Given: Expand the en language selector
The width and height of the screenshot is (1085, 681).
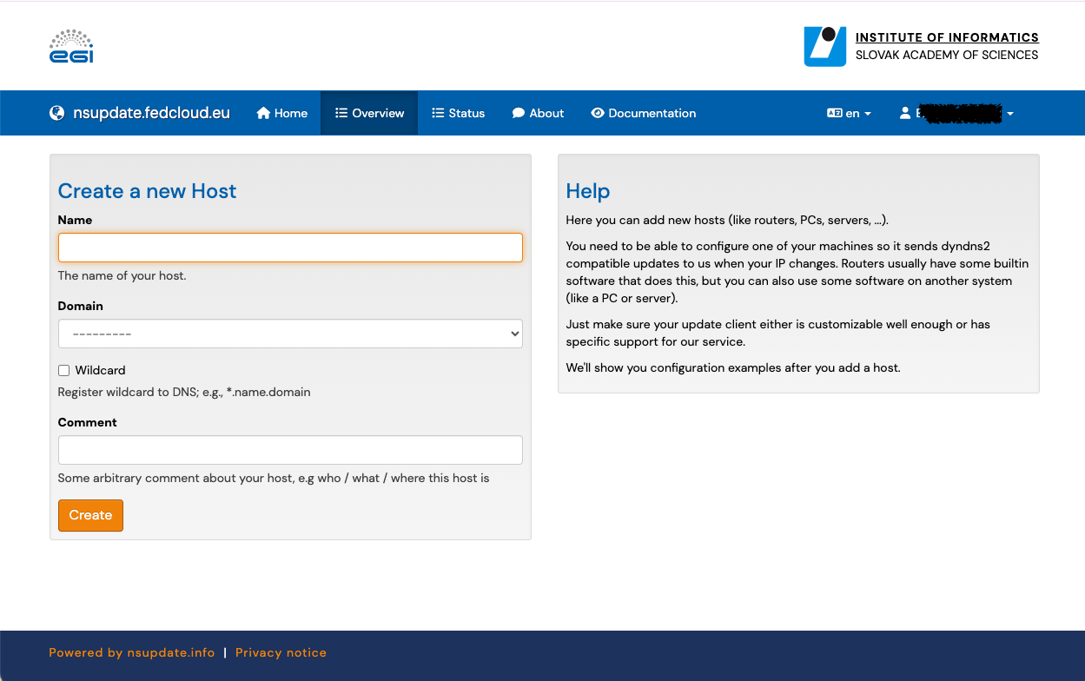Looking at the screenshot, I should coord(849,113).
